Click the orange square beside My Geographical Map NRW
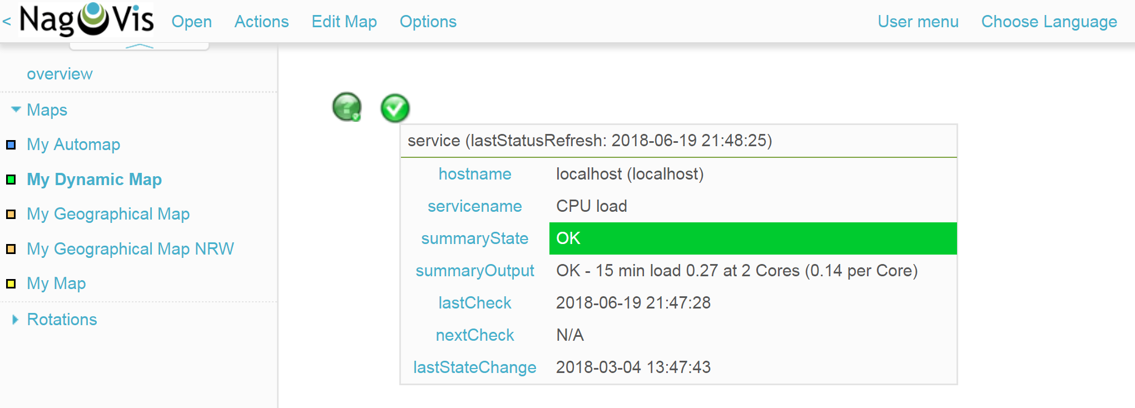Screen dimensions: 1135x408 (x=11, y=249)
